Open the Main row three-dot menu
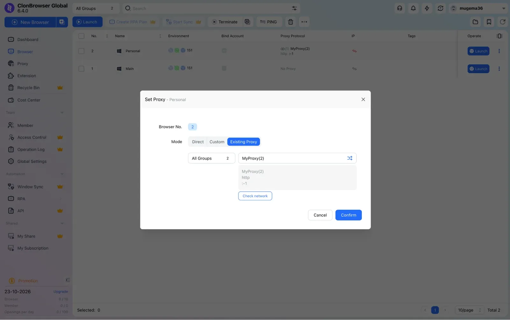 pyautogui.click(x=499, y=69)
